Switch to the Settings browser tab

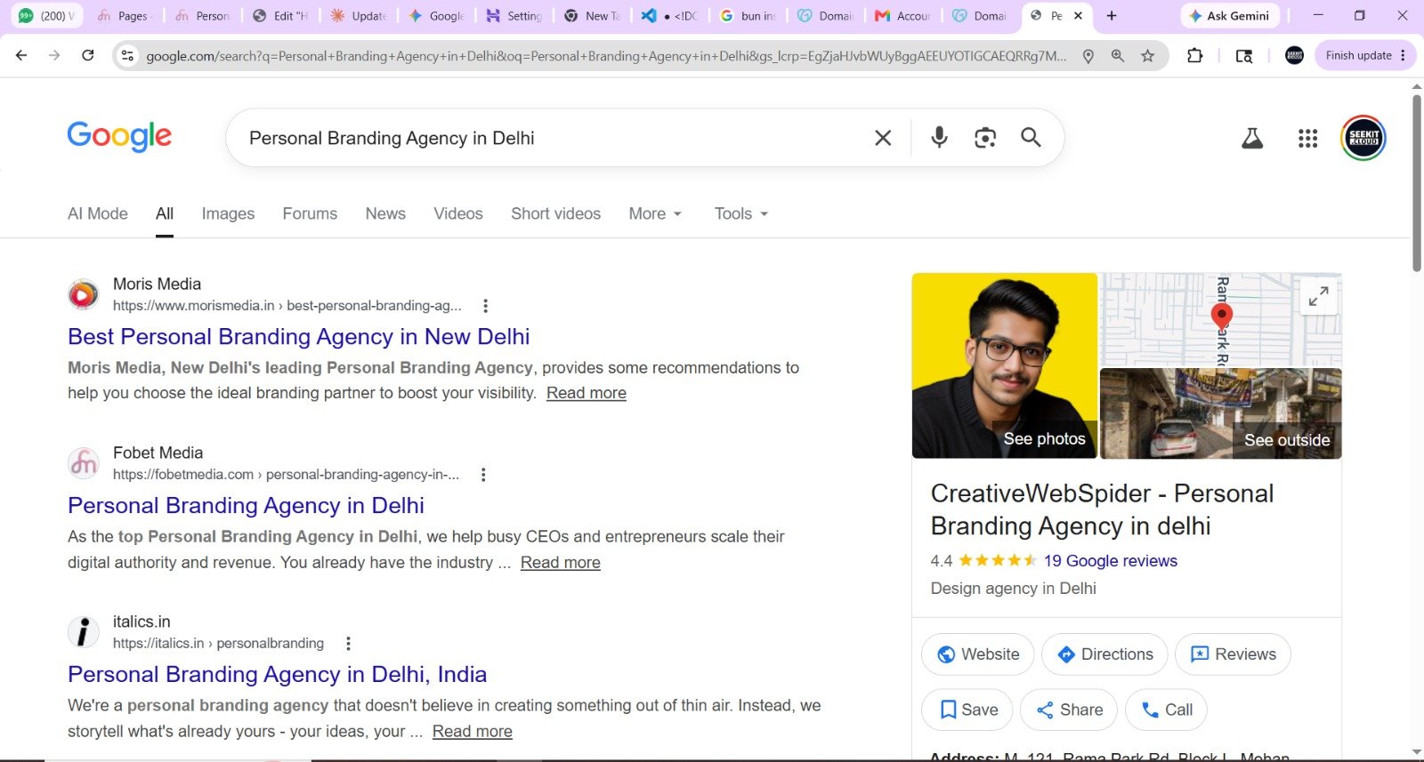pyautogui.click(x=514, y=15)
